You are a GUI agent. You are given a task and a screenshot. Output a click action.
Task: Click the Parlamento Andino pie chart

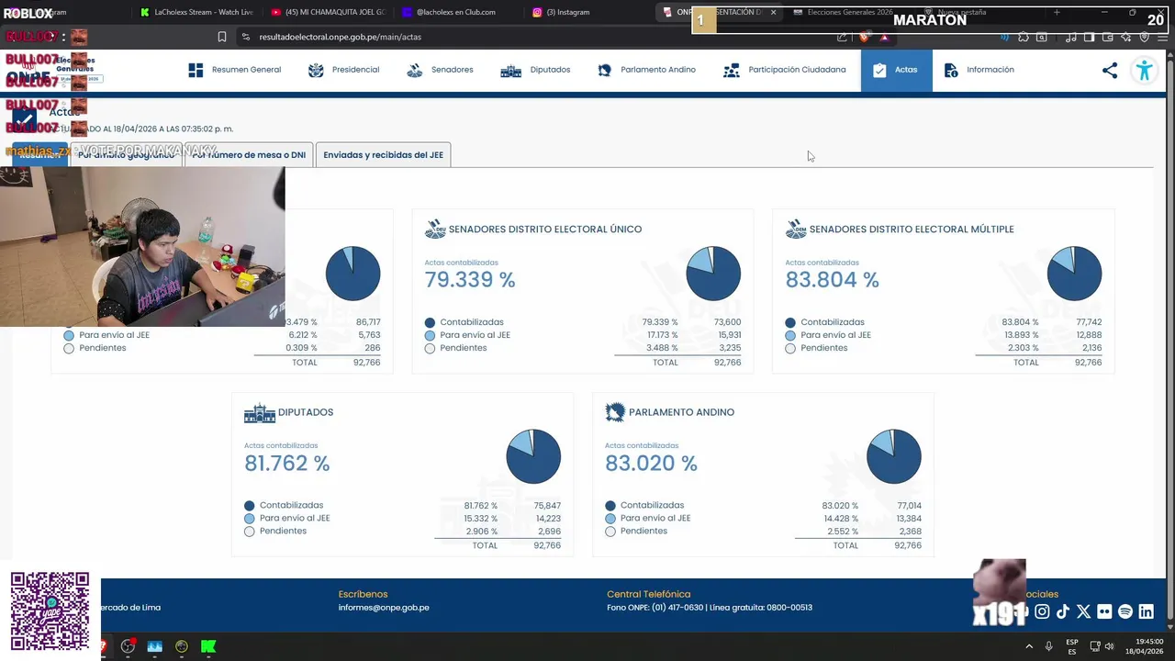(894, 456)
